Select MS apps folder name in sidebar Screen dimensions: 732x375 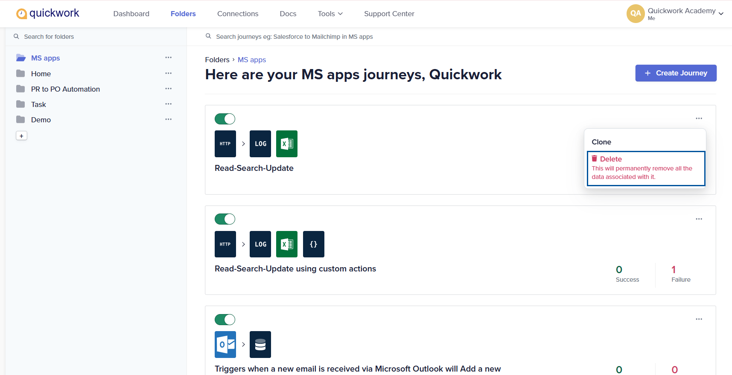(45, 58)
